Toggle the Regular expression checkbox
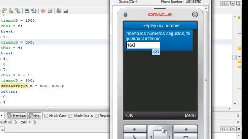Screen dimensions: 248x139 [x=96, y=116]
